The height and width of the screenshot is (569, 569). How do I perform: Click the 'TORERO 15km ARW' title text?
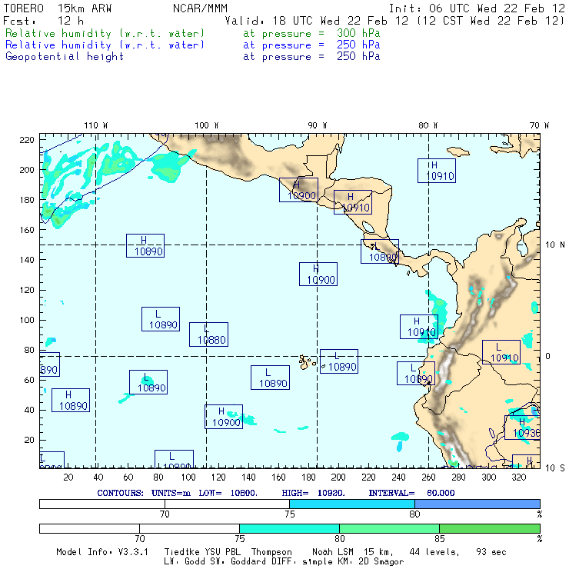click(58, 8)
